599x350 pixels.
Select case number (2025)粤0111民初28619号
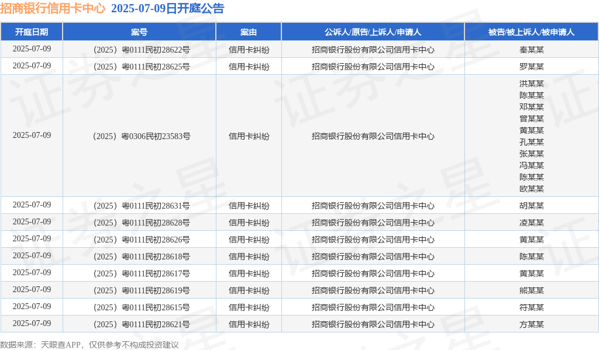tap(142, 290)
